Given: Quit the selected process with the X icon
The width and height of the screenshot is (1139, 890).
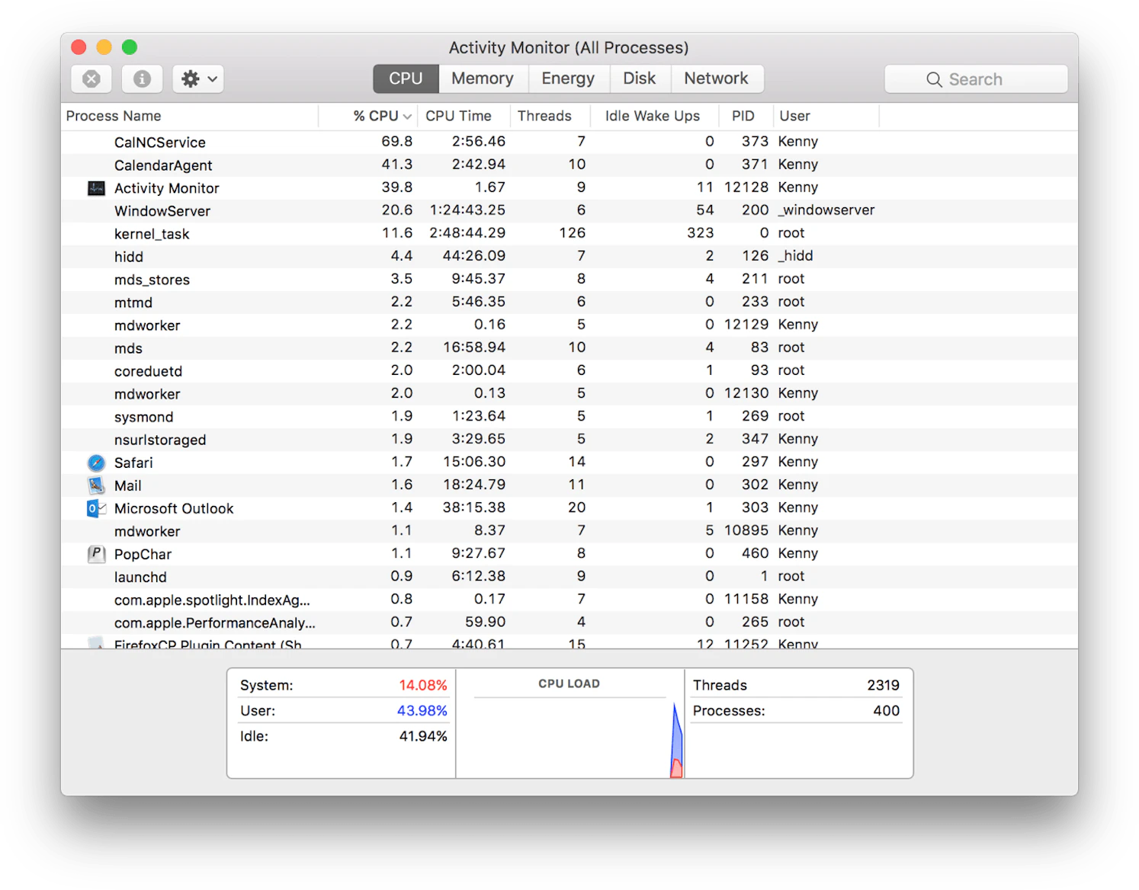Looking at the screenshot, I should pyautogui.click(x=91, y=78).
